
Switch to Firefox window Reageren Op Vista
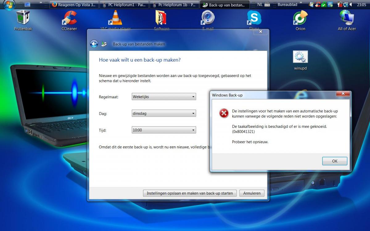point(74,5)
